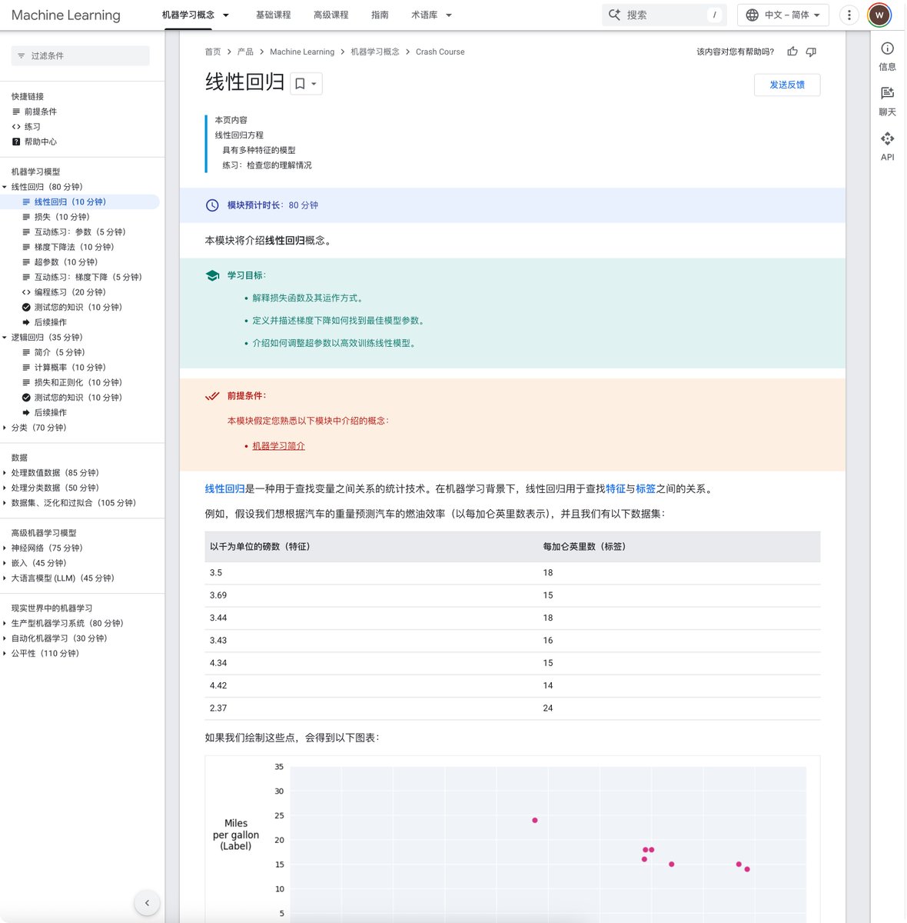Switch to the 指南 tab
This screenshot has width=907, height=923.
point(380,15)
